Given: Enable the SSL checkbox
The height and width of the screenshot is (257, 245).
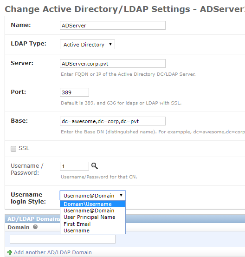Looking at the screenshot, I should point(13,149).
